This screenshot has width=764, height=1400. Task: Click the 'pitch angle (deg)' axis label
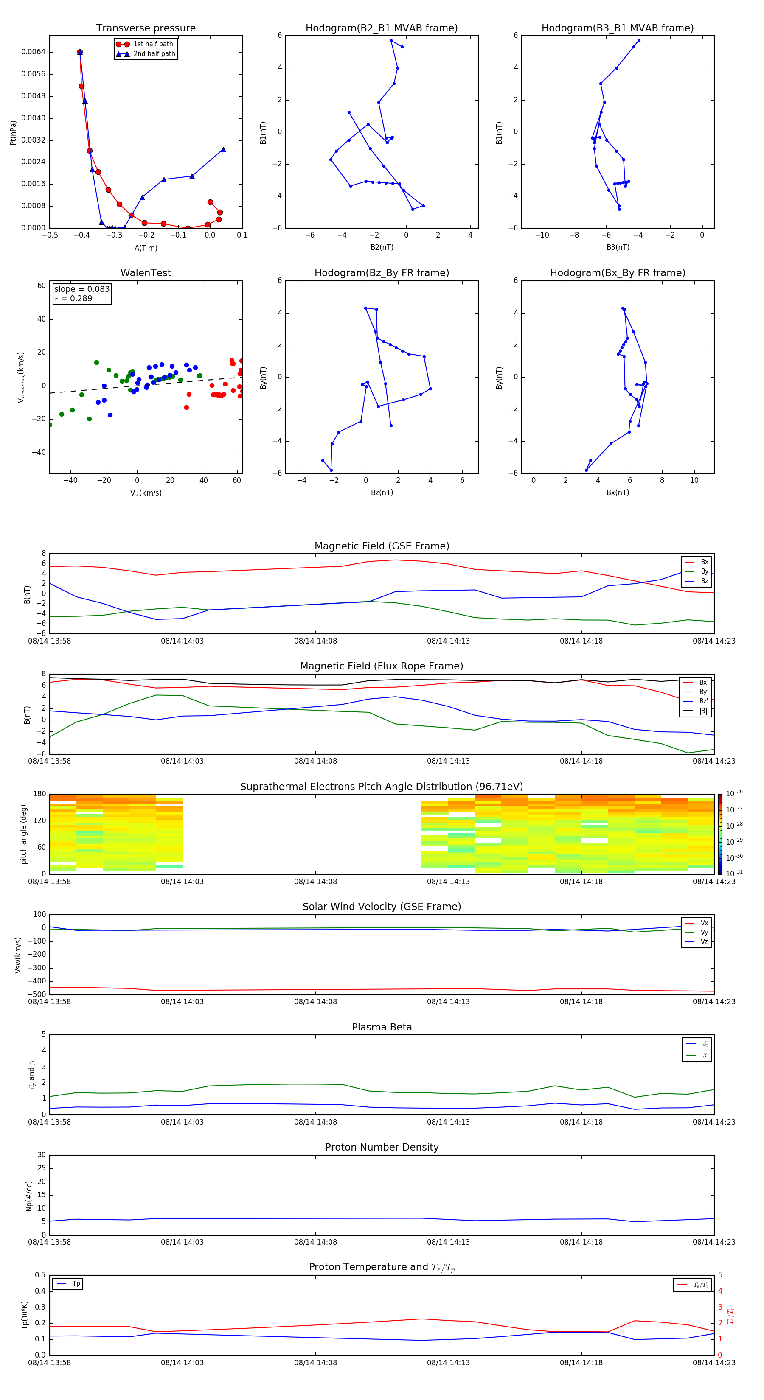click(x=23, y=834)
